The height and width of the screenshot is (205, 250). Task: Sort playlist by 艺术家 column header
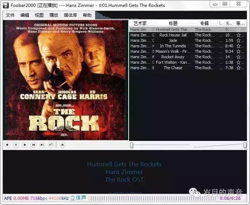(140, 23)
